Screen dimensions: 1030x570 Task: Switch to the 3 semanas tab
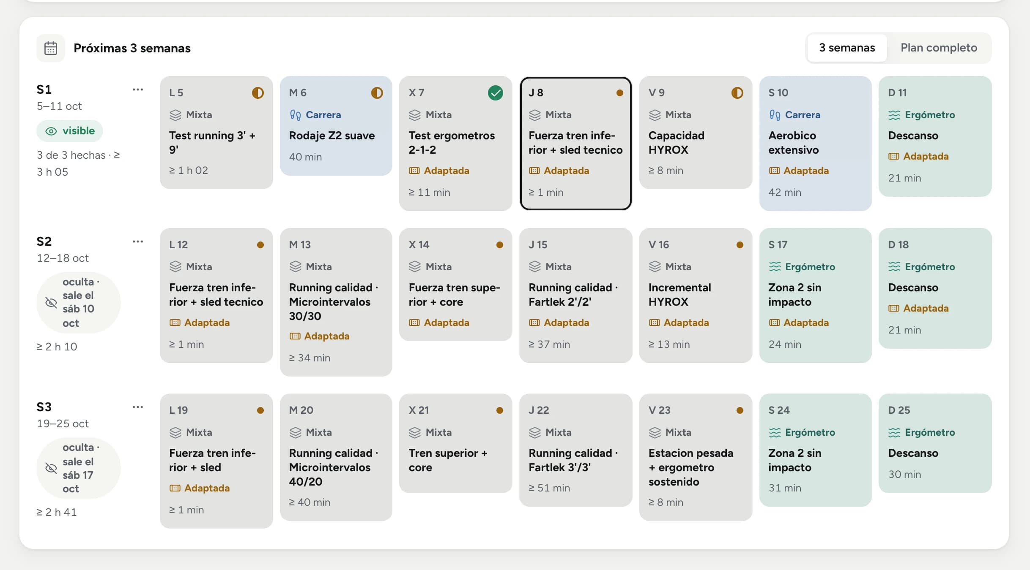click(847, 48)
